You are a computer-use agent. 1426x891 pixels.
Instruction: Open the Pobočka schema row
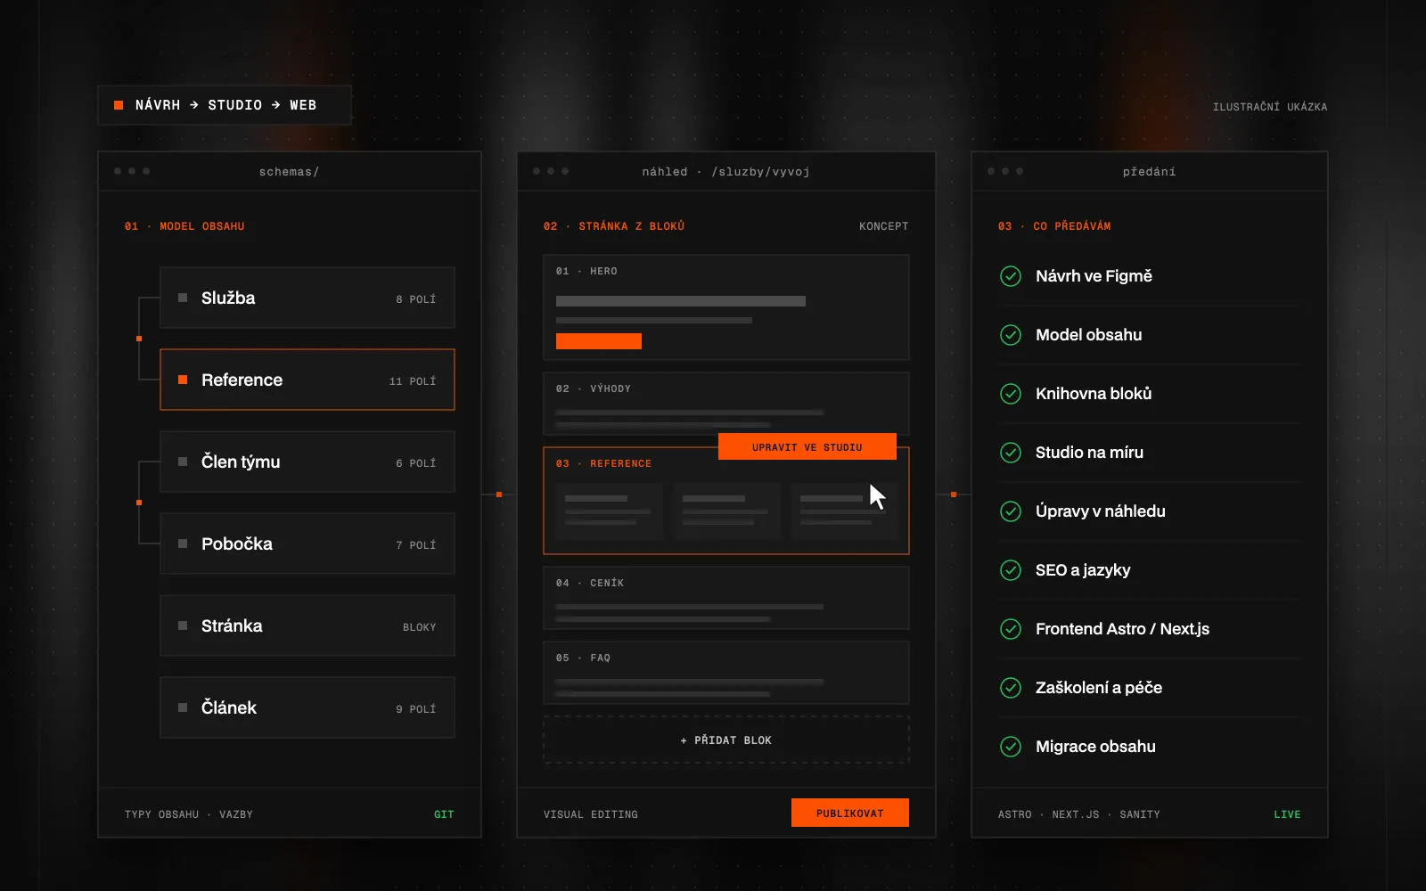(x=307, y=544)
